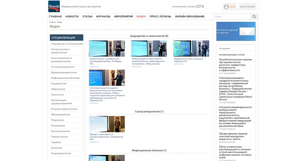Open ЖУРНАЛЫ menu item

[103, 17]
